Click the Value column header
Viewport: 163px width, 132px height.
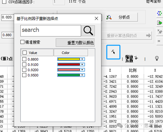(x=37, y=53)
